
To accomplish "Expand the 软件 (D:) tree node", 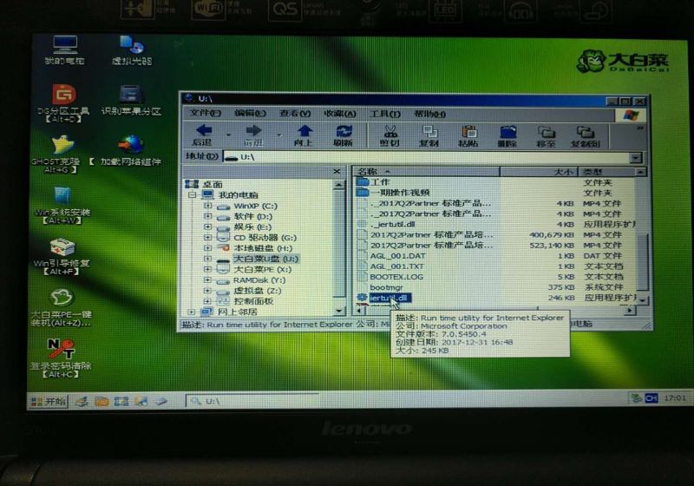I will pos(207,216).
